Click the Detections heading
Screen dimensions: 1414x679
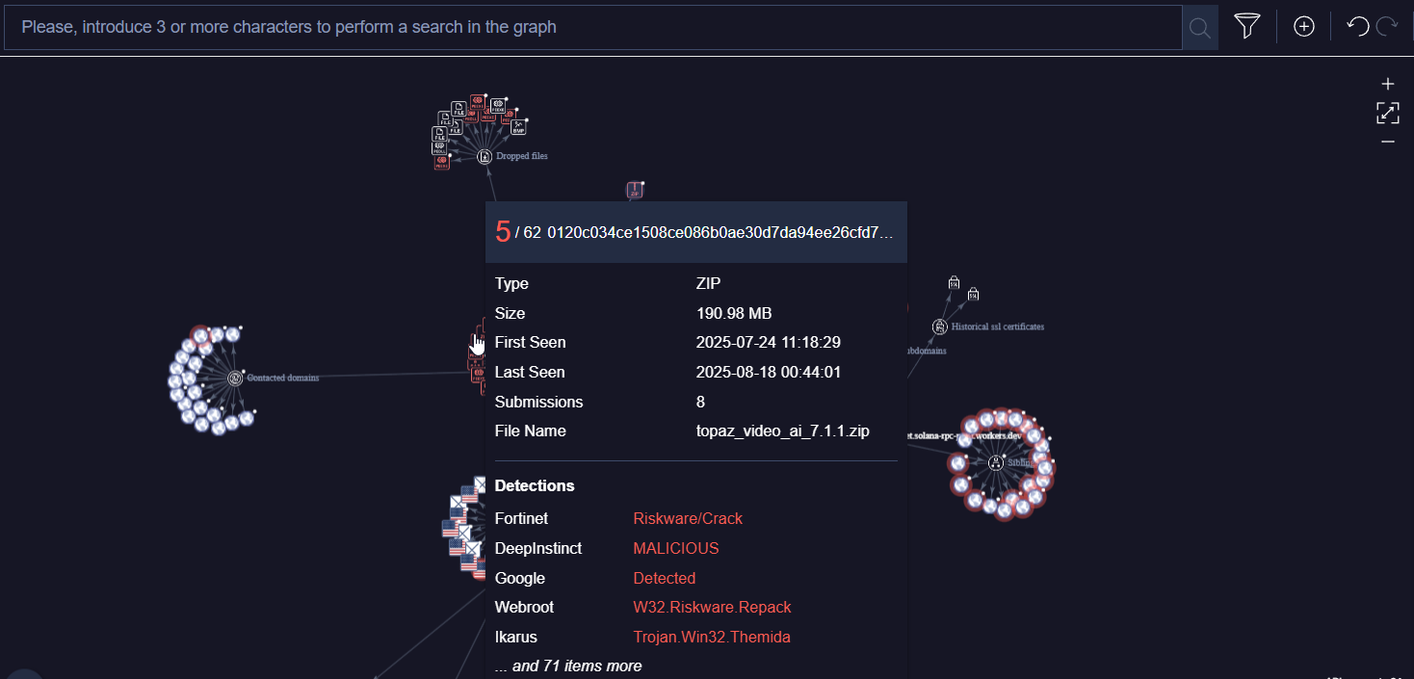click(x=535, y=485)
